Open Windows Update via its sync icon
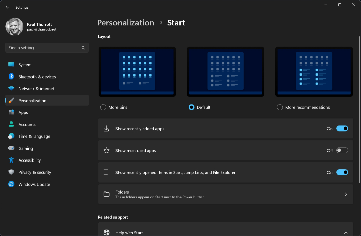This screenshot has height=236, width=361. [11, 184]
